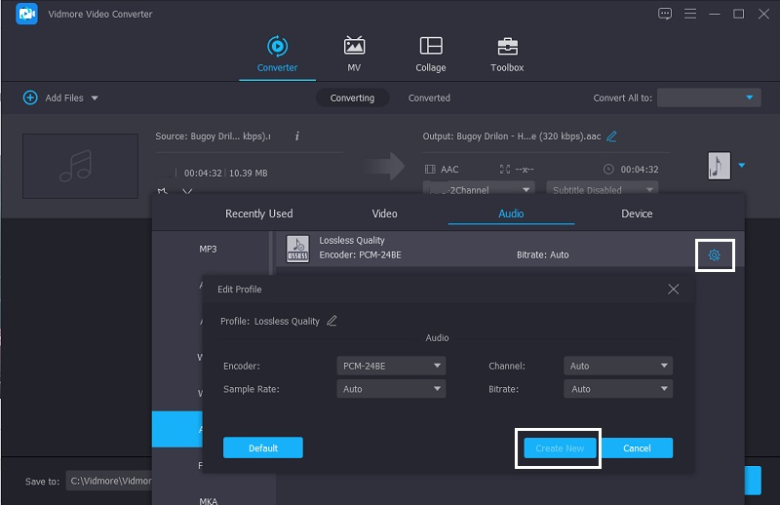The height and width of the screenshot is (505, 780).
Task: Switch to the Video format tab
Action: [x=384, y=214]
